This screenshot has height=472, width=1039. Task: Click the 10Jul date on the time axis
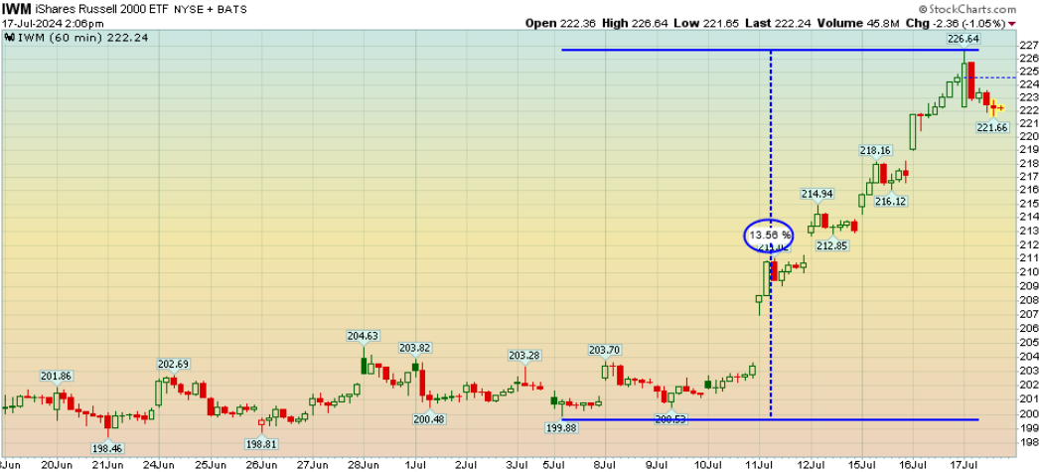coord(708,464)
